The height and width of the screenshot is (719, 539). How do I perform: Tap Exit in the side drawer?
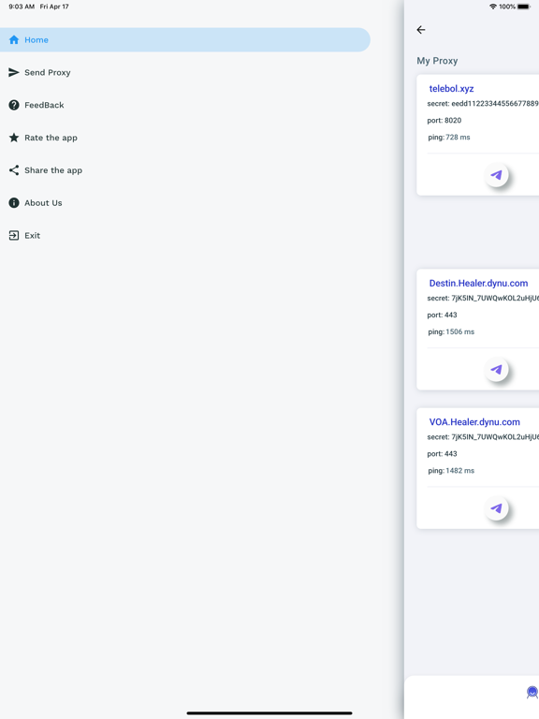pyautogui.click(x=184, y=235)
